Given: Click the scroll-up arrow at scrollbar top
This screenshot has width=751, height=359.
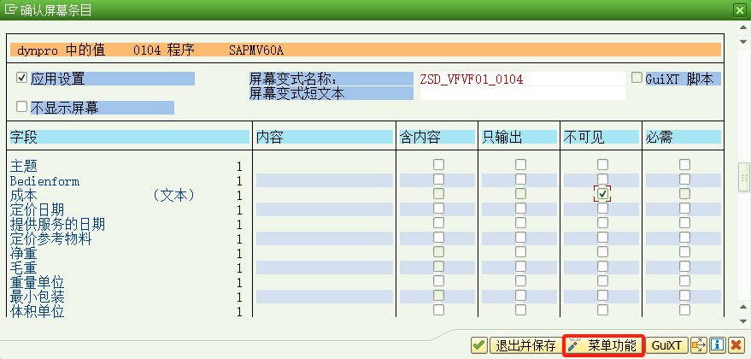Looking at the screenshot, I should (x=743, y=29).
